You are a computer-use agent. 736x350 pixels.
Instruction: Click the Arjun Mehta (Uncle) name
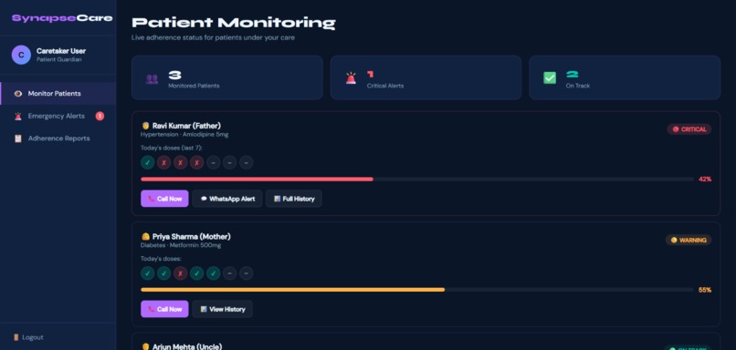coord(187,346)
